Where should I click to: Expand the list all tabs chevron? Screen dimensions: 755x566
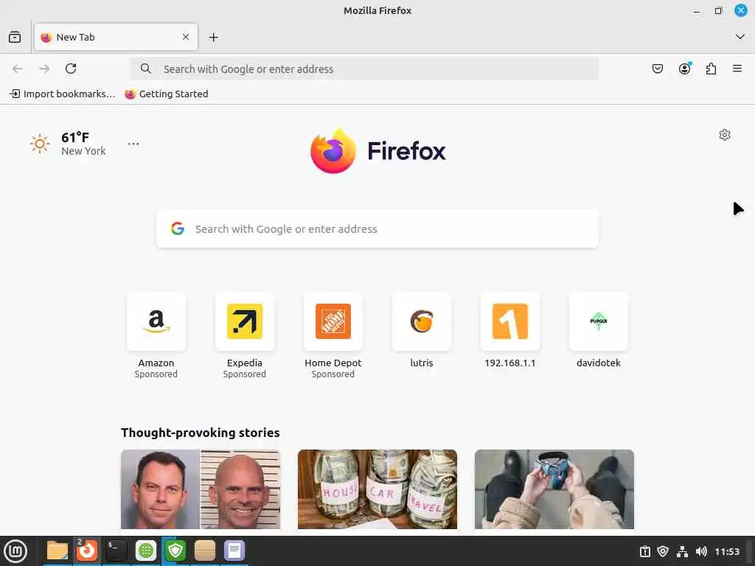740,37
